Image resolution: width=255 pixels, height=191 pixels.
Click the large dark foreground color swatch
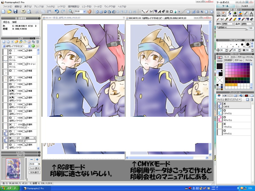(x=220, y=67)
